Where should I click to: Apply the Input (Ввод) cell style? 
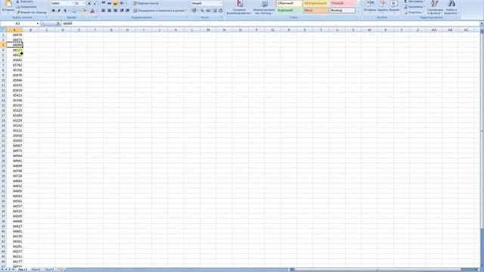[316, 11]
